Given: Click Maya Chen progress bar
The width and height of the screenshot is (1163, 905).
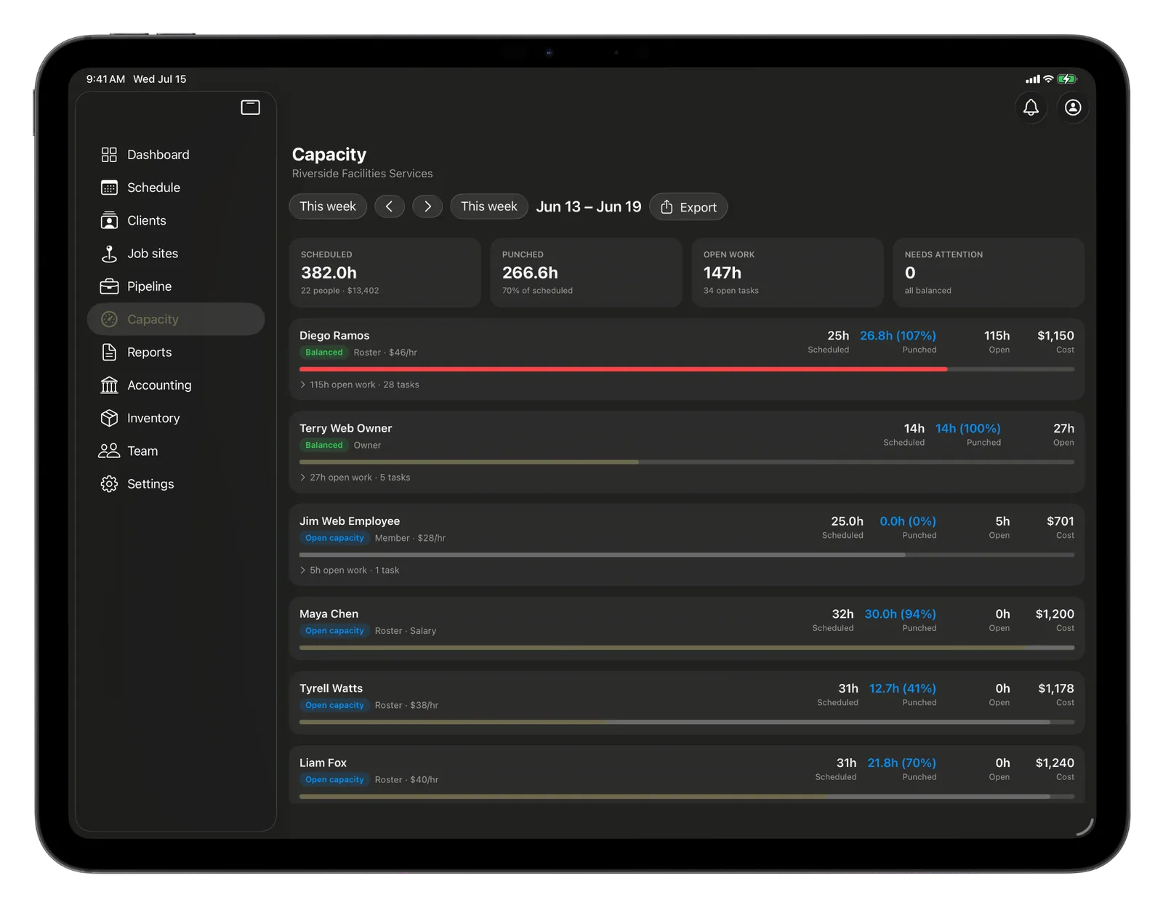Looking at the screenshot, I should point(687,648).
